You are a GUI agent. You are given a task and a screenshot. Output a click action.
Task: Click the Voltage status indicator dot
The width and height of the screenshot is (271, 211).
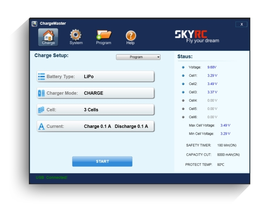[183, 67]
